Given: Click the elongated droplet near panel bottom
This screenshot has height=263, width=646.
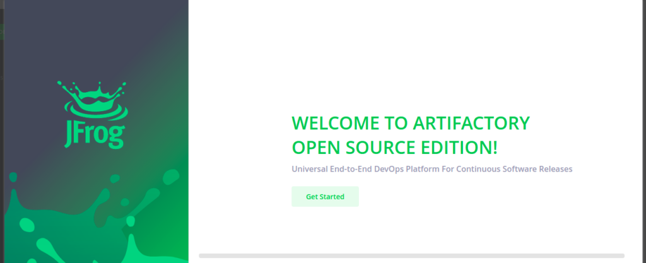Looking at the screenshot, I should click(x=45, y=245).
